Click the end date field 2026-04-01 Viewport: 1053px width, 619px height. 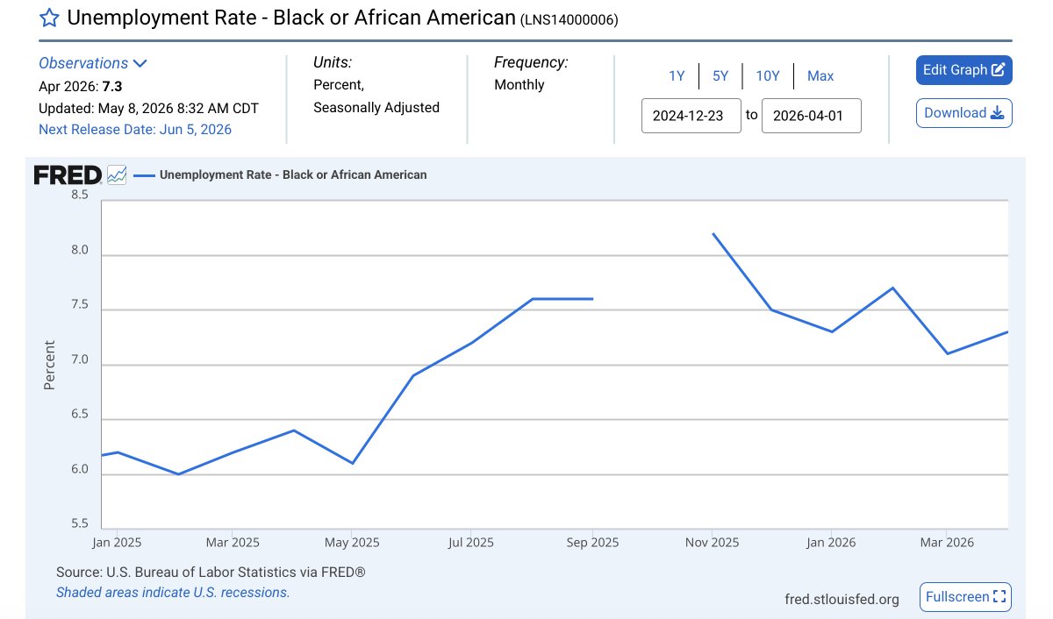tap(812, 116)
